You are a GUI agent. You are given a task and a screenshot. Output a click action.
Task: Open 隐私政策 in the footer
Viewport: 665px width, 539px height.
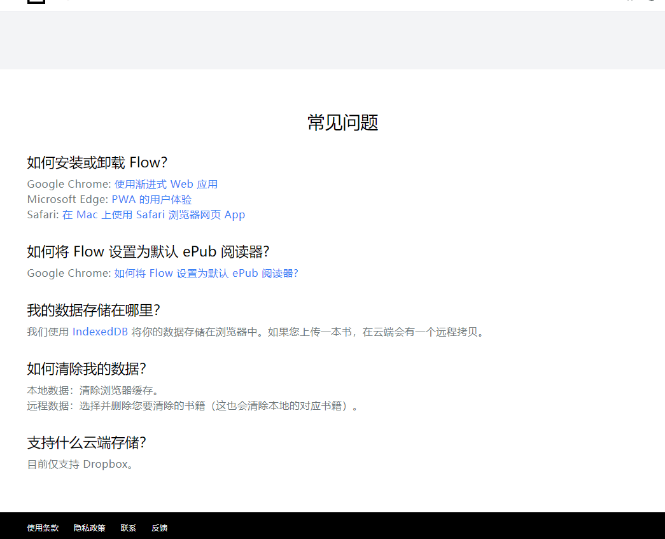click(89, 528)
